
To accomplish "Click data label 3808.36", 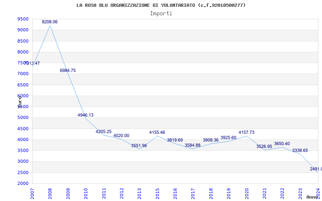I will (x=211, y=140).
